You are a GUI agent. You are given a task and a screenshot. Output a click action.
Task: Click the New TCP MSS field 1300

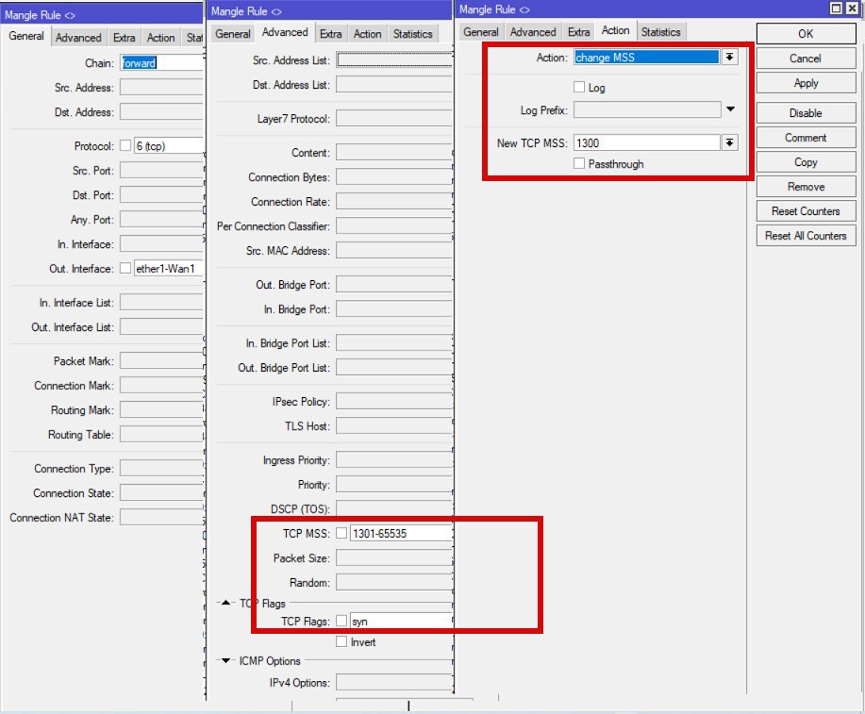(646, 143)
